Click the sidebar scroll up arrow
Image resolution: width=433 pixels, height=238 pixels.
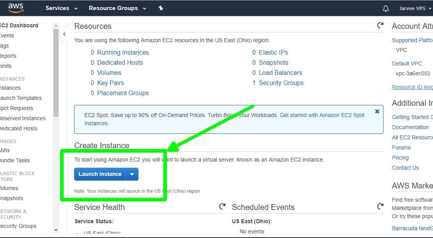click(x=56, y=26)
